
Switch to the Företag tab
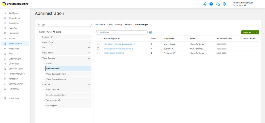pyautogui.click(x=119, y=25)
